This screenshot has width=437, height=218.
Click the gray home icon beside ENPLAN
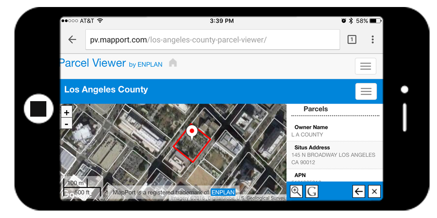[173, 63]
